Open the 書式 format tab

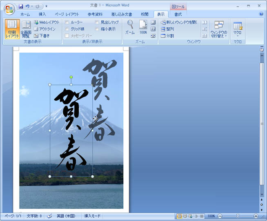coord(178,14)
